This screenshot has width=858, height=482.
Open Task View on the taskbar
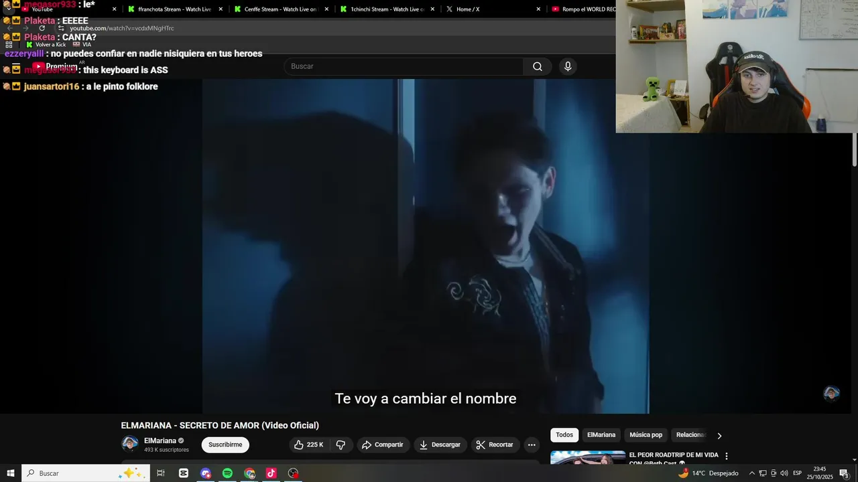coord(161,473)
